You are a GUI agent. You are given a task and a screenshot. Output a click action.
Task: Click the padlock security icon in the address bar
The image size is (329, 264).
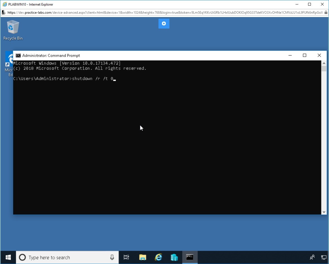pyautogui.click(x=326, y=12)
